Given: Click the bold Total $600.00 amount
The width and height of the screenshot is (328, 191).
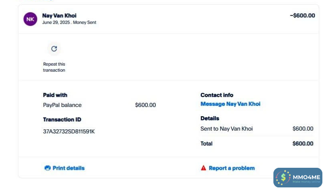Looking at the screenshot, I should coord(303,144).
